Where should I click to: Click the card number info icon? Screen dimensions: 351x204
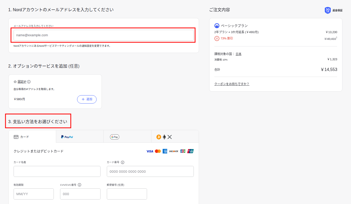click(x=122, y=162)
